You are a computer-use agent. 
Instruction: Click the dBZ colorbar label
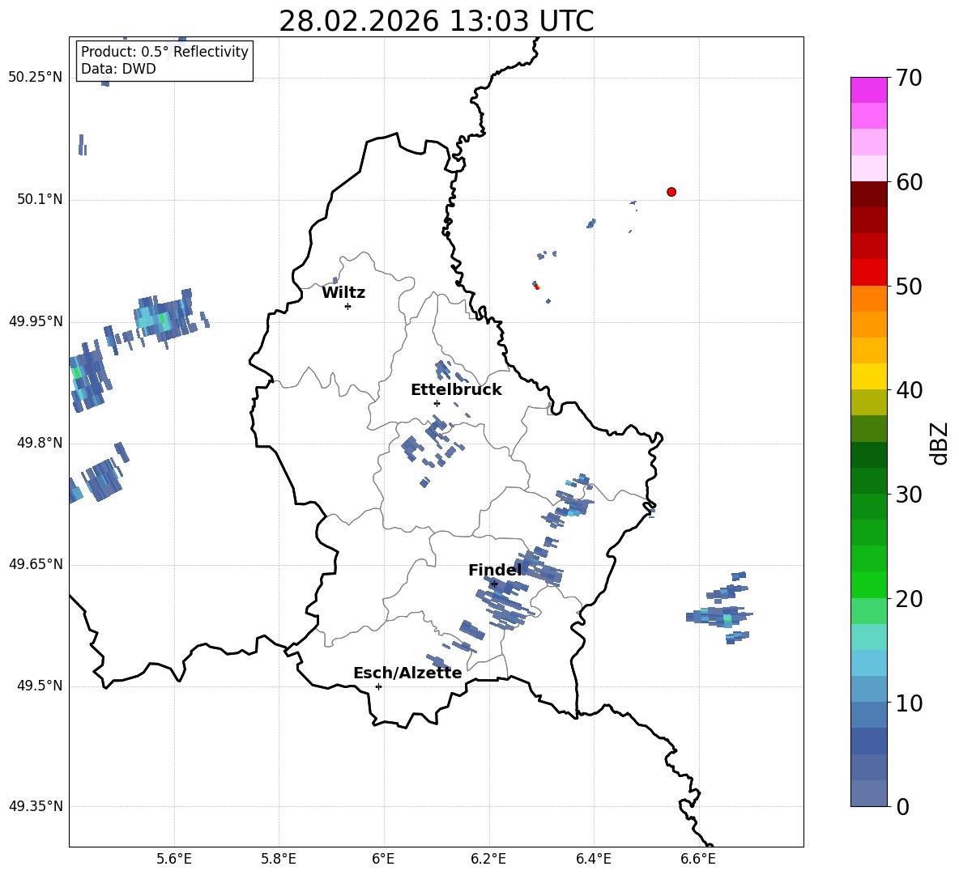point(939,443)
